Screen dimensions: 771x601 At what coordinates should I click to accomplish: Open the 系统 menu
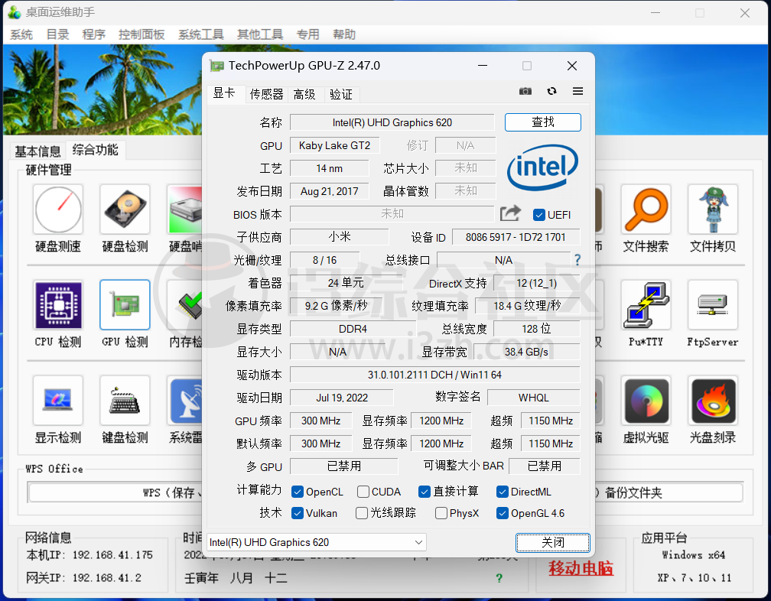pos(21,34)
